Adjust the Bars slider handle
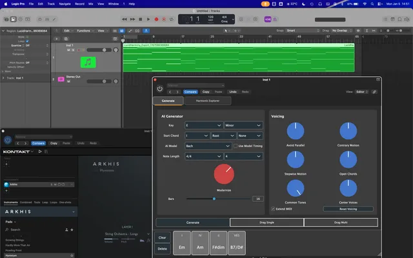 [214, 199]
